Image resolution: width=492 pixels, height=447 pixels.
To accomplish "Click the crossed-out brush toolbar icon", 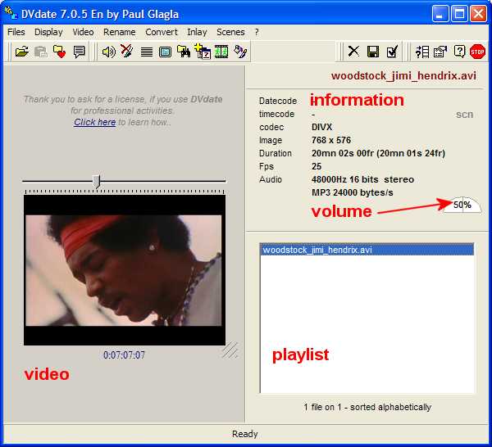I will (x=127, y=51).
